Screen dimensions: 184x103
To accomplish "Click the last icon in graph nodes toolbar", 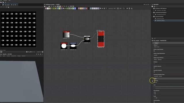I will pos(132,8).
